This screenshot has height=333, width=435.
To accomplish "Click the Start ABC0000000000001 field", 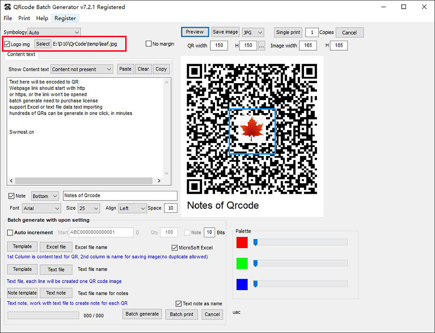I will 101,232.
